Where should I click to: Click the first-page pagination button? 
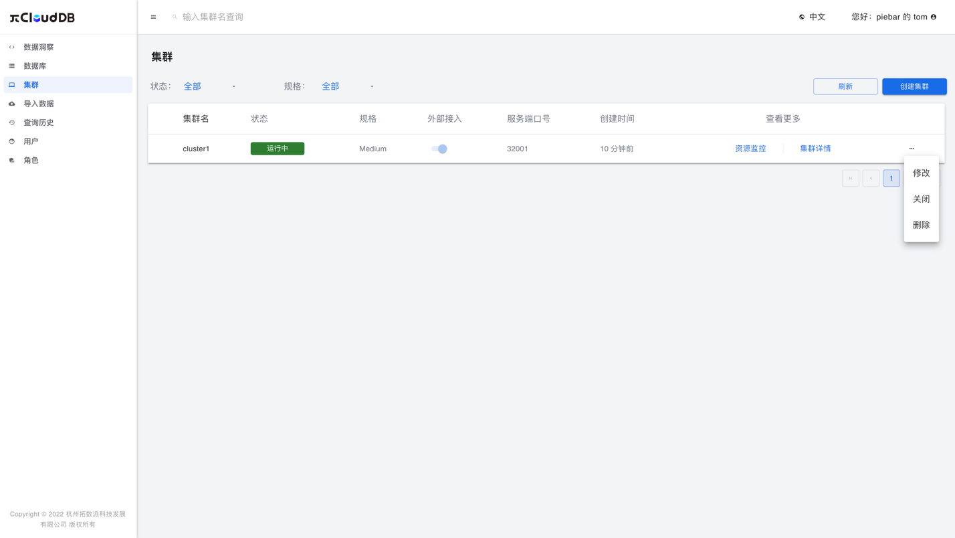[851, 178]
